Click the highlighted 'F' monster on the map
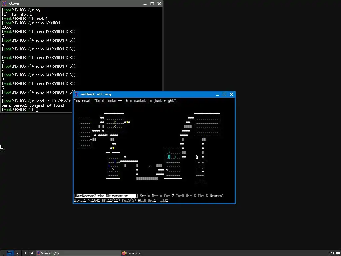 (197, 157)
